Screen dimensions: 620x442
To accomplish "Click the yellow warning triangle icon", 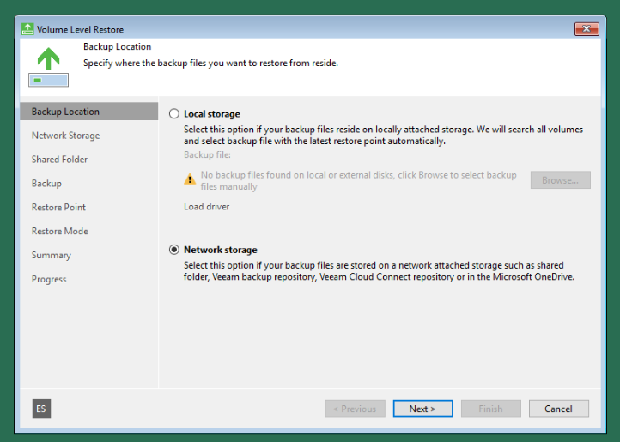I will tap(190, 179).
